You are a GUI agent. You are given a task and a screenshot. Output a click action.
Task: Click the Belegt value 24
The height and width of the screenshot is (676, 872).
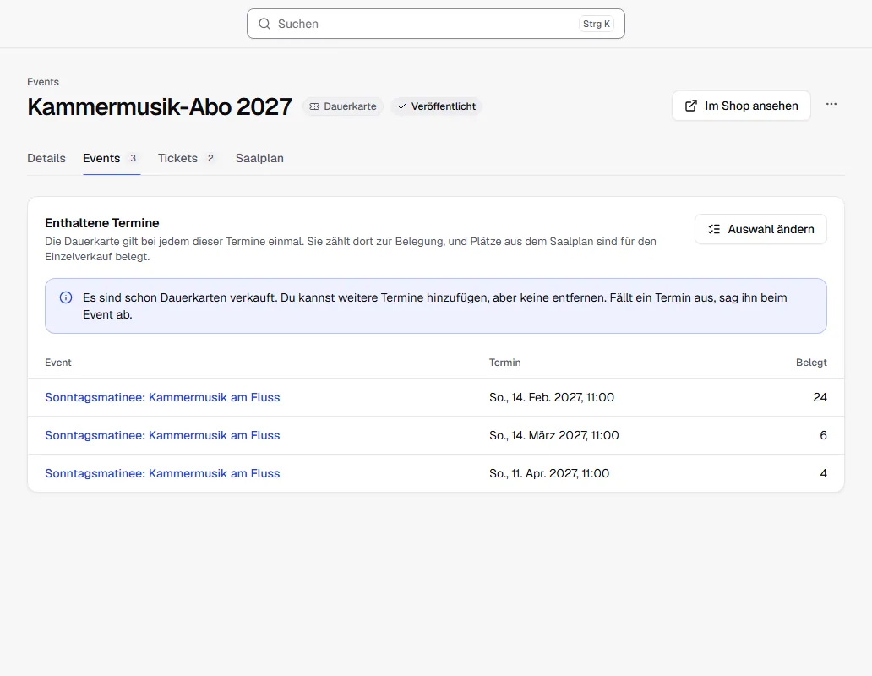click(820, 397)
